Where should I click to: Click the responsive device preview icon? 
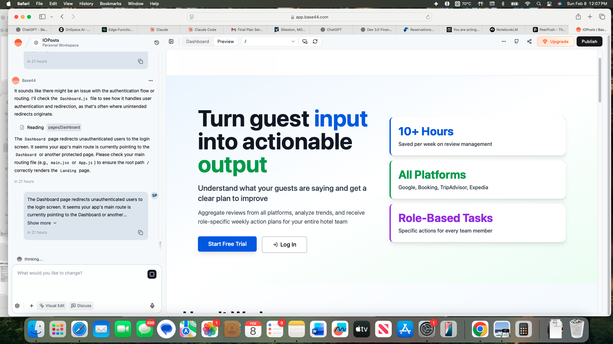(x=305, y=41)
